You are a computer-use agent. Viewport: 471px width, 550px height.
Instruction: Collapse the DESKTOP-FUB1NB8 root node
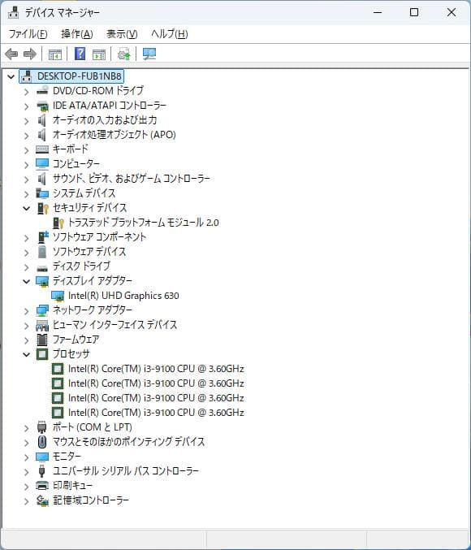11,76
